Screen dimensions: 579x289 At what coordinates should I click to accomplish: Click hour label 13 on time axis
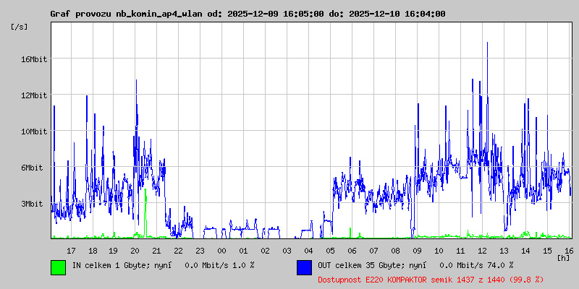(x=504, y=251)
